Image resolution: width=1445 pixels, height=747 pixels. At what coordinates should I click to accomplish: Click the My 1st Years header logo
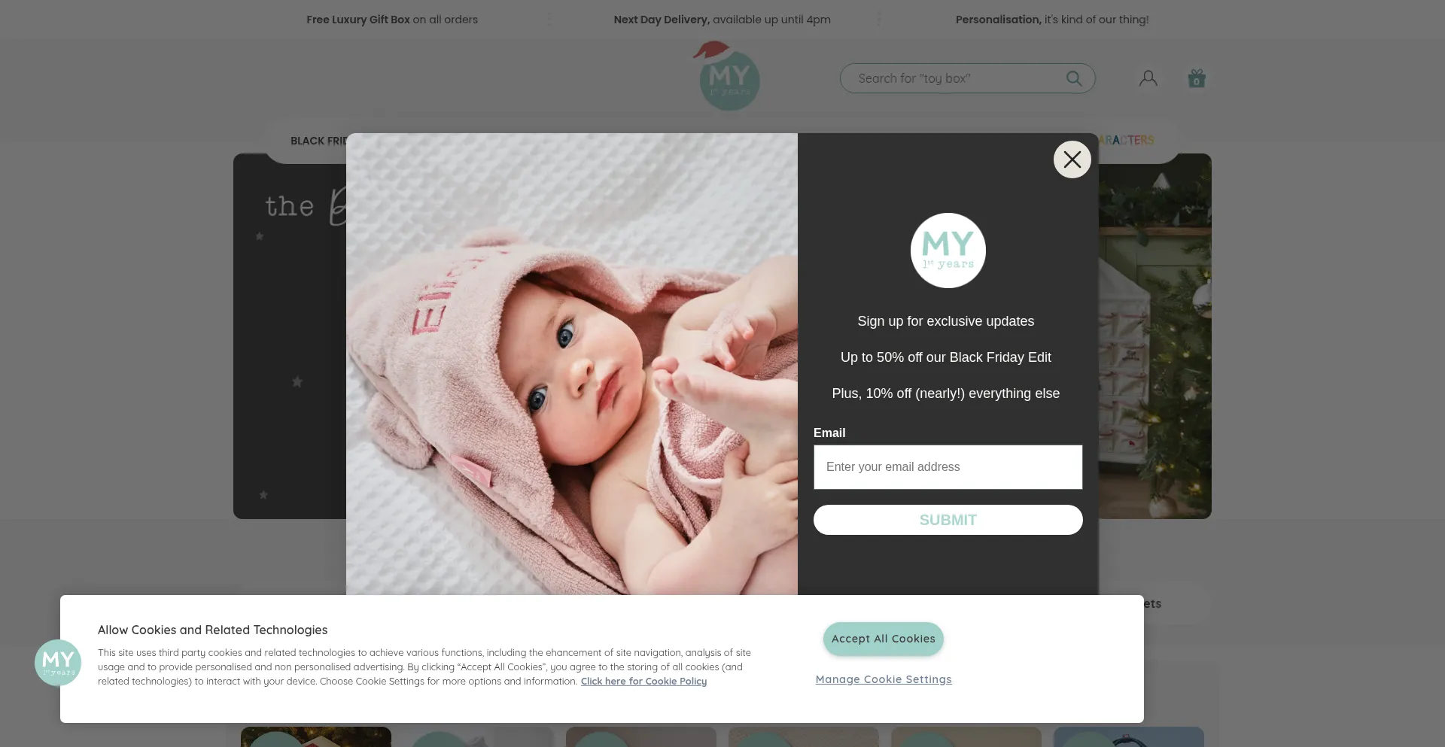click(728, 76)
